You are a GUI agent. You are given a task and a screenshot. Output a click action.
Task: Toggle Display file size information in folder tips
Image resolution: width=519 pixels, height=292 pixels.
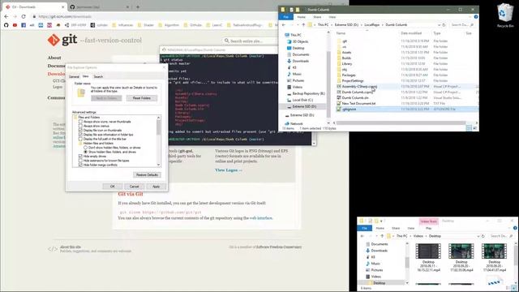pos(80,135)
